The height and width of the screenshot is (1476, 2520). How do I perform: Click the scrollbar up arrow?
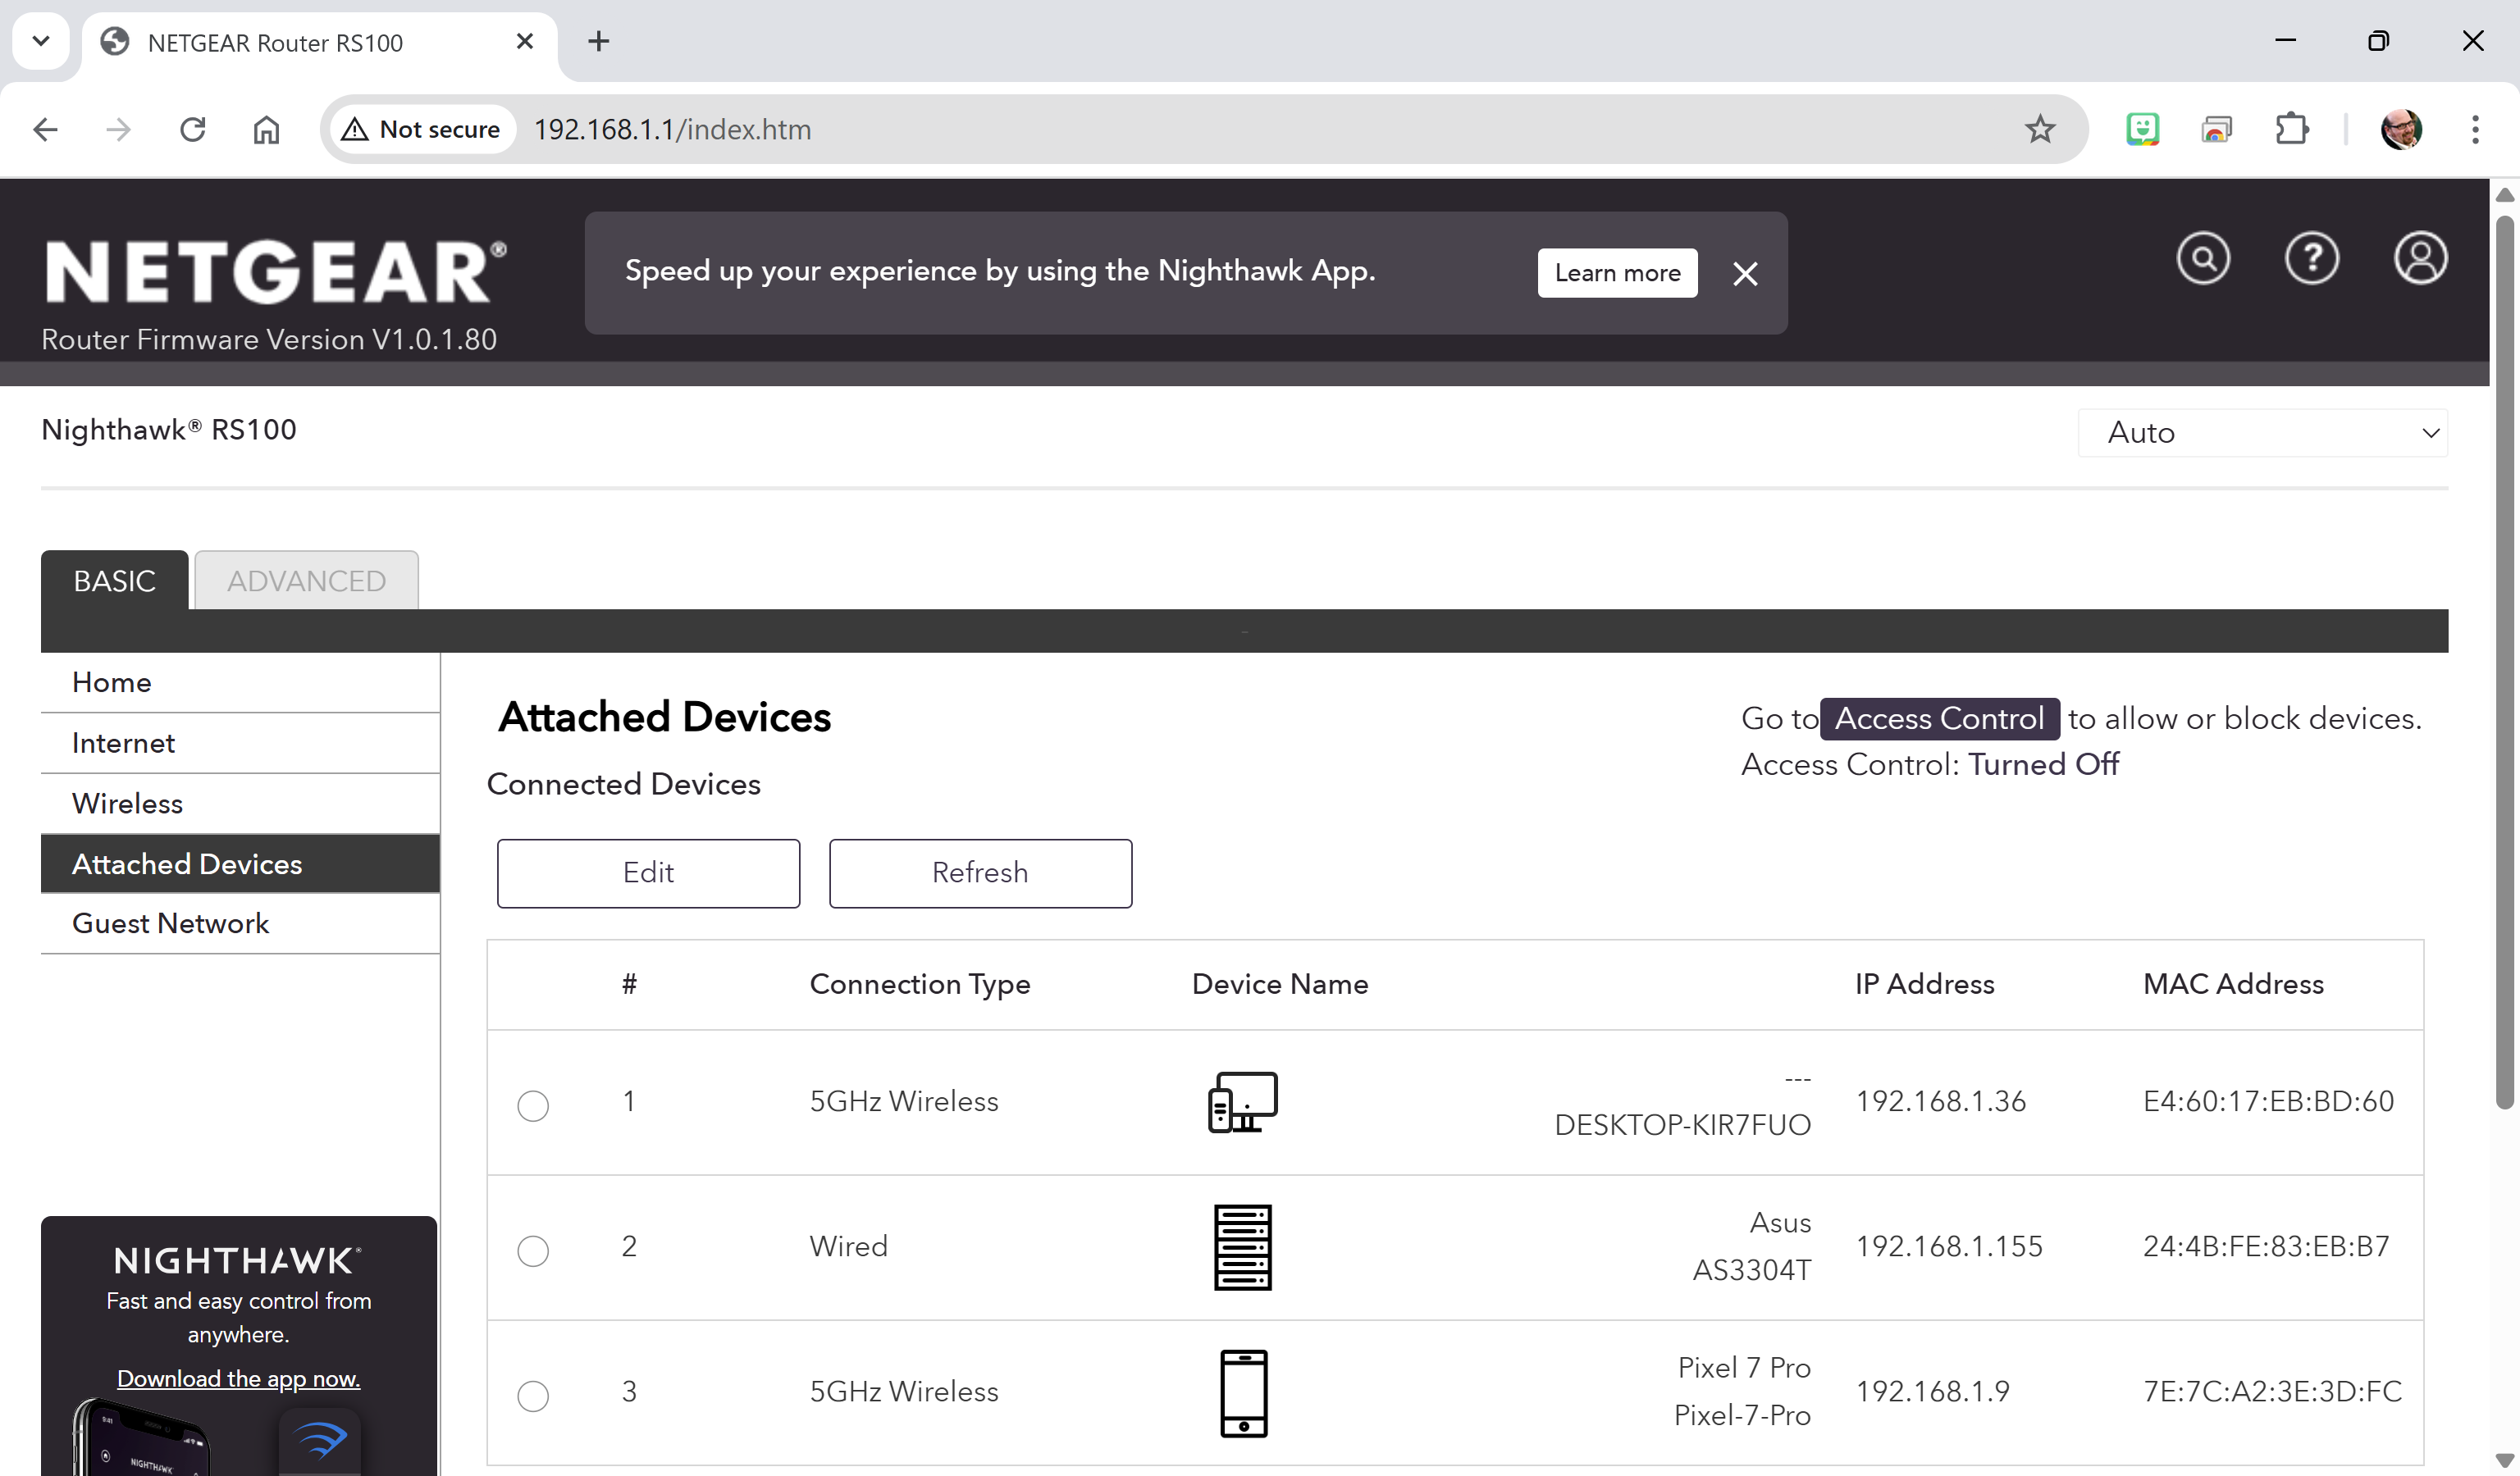[2505, 195]
